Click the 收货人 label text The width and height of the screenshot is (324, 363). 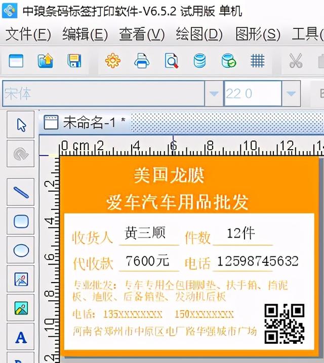[x=92, y=238]
